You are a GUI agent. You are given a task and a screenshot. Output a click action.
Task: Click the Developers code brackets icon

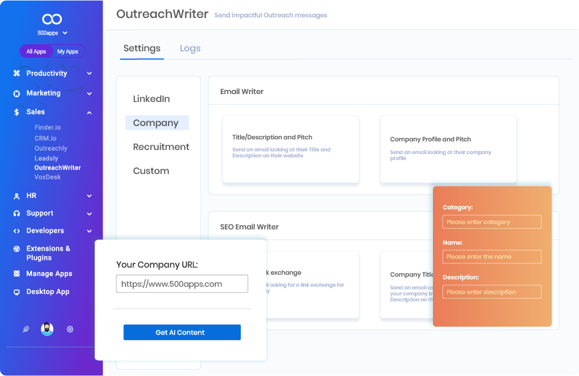[17, 231]
